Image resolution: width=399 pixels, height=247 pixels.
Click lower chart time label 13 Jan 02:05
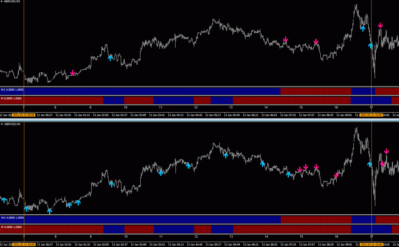point(101,244)
